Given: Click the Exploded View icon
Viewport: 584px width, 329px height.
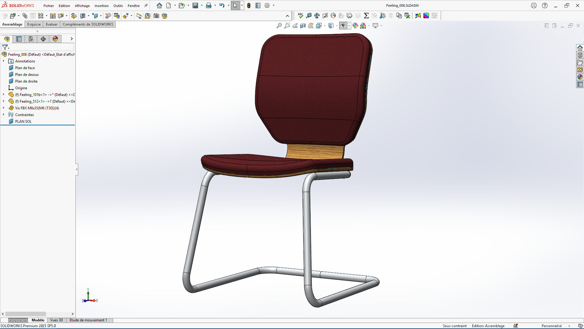Looking at the screenshot, I should [x=126, y=16].
